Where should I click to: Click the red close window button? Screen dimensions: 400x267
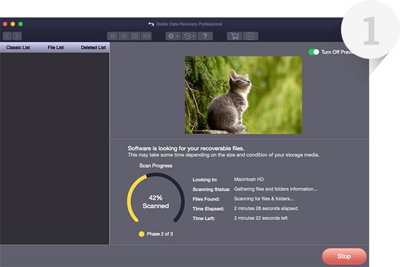(5, 24)
